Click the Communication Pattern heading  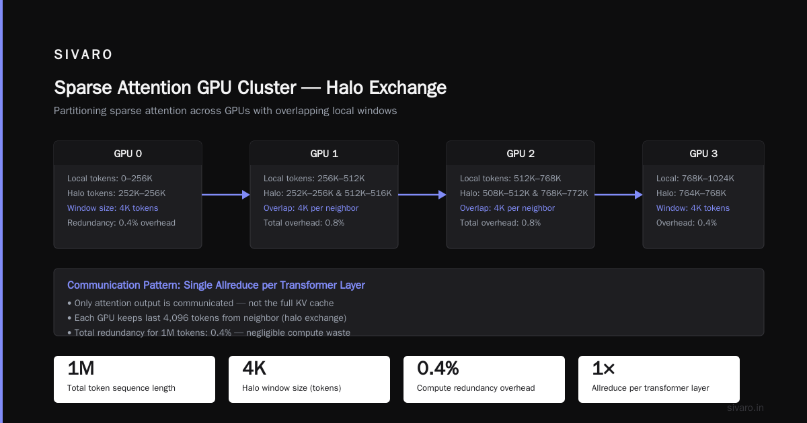click(x=216, y=285)
